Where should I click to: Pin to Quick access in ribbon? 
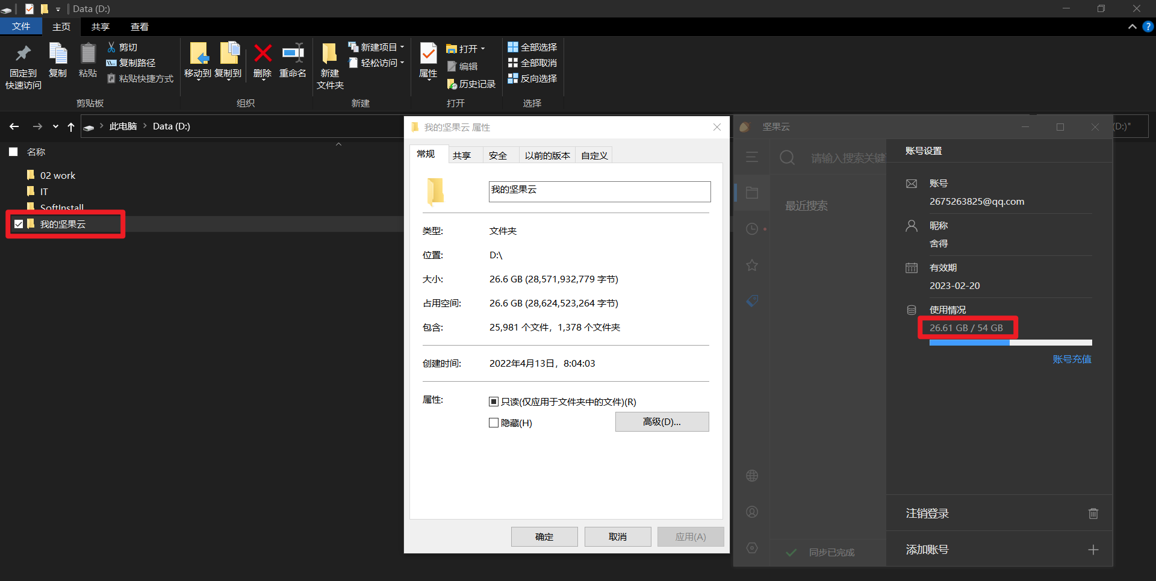(23, 66)
